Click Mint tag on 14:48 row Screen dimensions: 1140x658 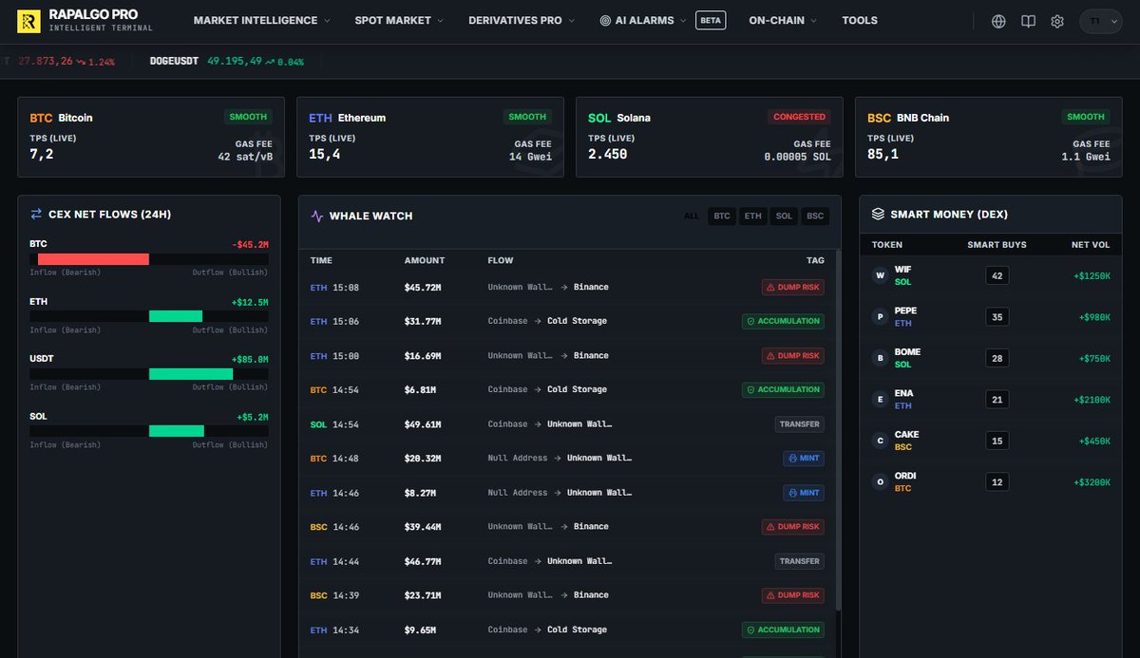point(804,459)
